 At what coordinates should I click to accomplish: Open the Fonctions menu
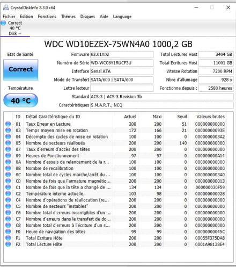point(47,17)
